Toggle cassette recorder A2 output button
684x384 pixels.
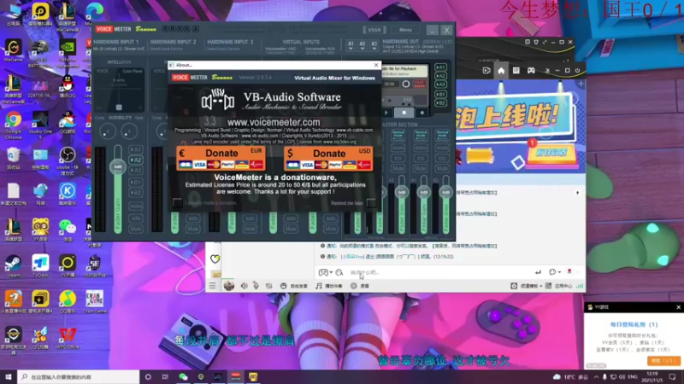pos(440,76)
